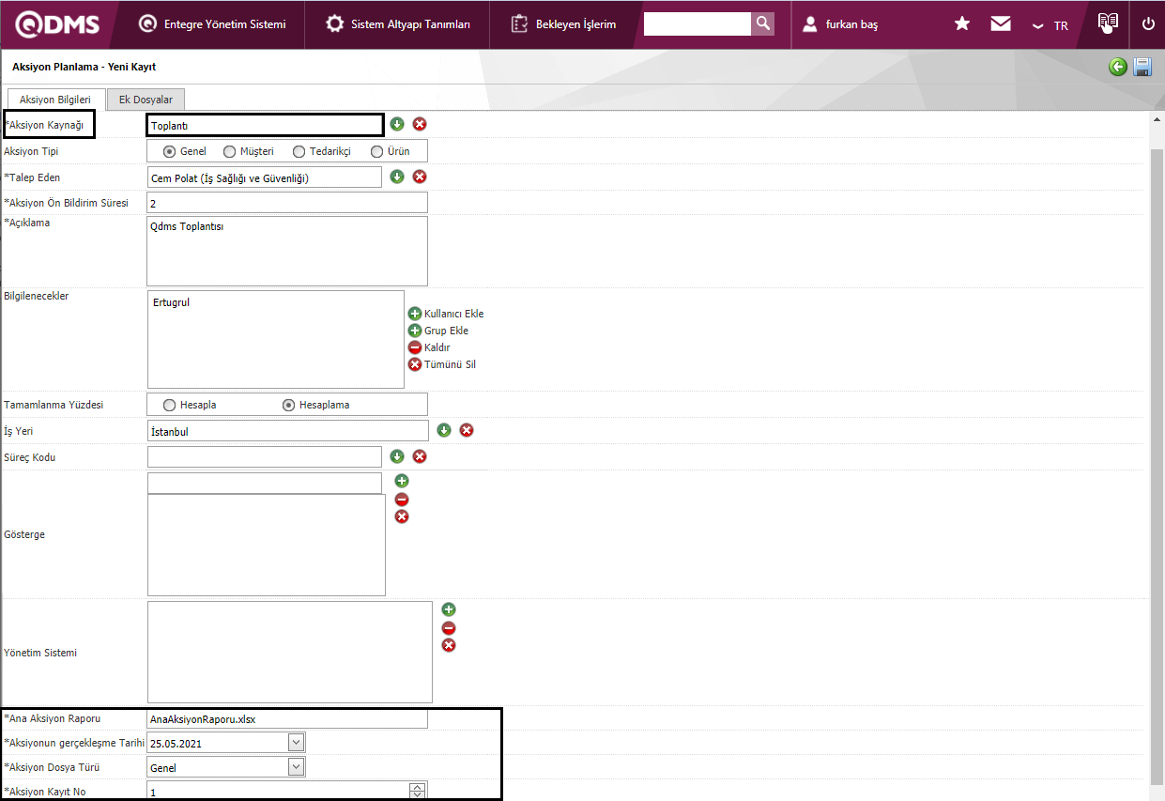Open the Bekleyen İşlerim menu
The height and width of the screenshot is (801, 1165).
coord(564,24)
